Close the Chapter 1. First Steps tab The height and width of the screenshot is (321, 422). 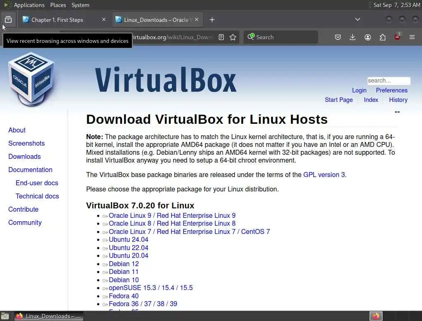point(104,19)
